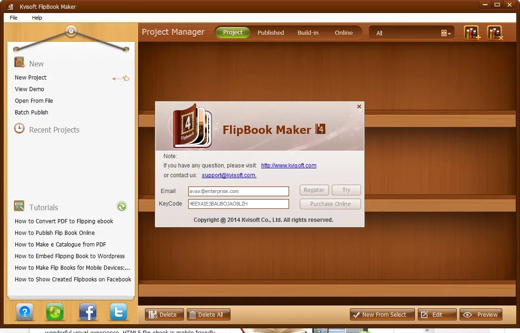Open tutorial How to Make Flip Books for Mobile Devices
Image resolution: width=520 pixels, height=333 pixels.
coord(72,267)
